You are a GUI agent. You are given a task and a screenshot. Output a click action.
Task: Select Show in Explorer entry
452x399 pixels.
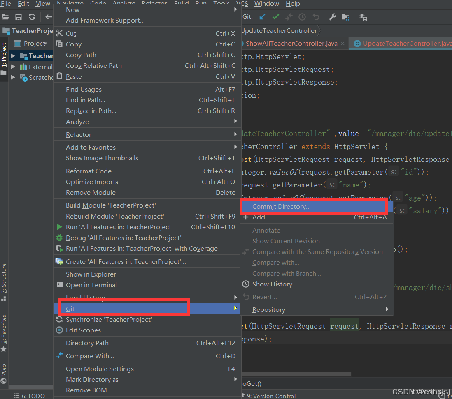147,274
